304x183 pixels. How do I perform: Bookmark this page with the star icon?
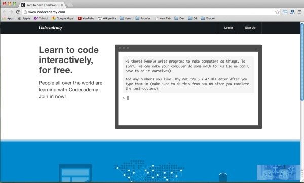click(x=277, y=12)
